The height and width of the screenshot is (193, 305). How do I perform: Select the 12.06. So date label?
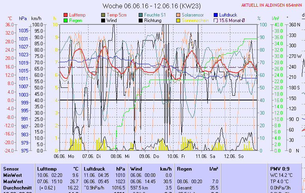click(233, 156)
